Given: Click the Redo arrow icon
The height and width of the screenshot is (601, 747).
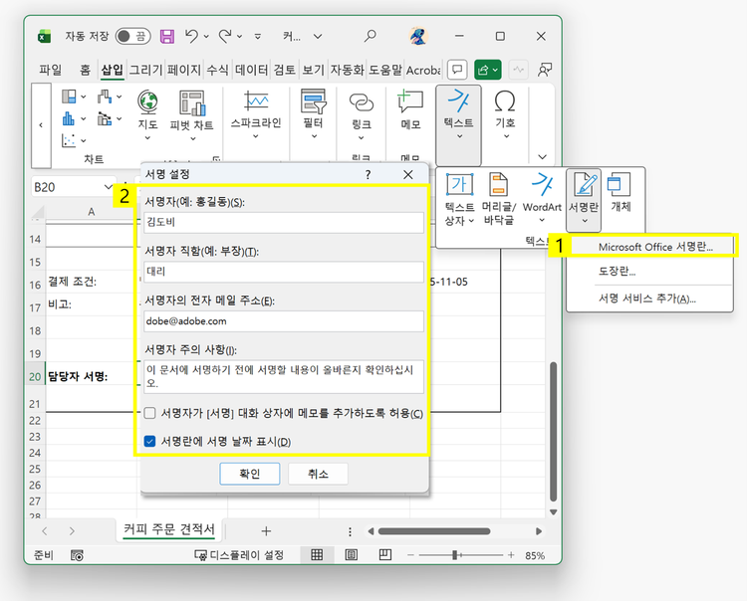Looking at the screenshot, I should click(x=225, y=36).
